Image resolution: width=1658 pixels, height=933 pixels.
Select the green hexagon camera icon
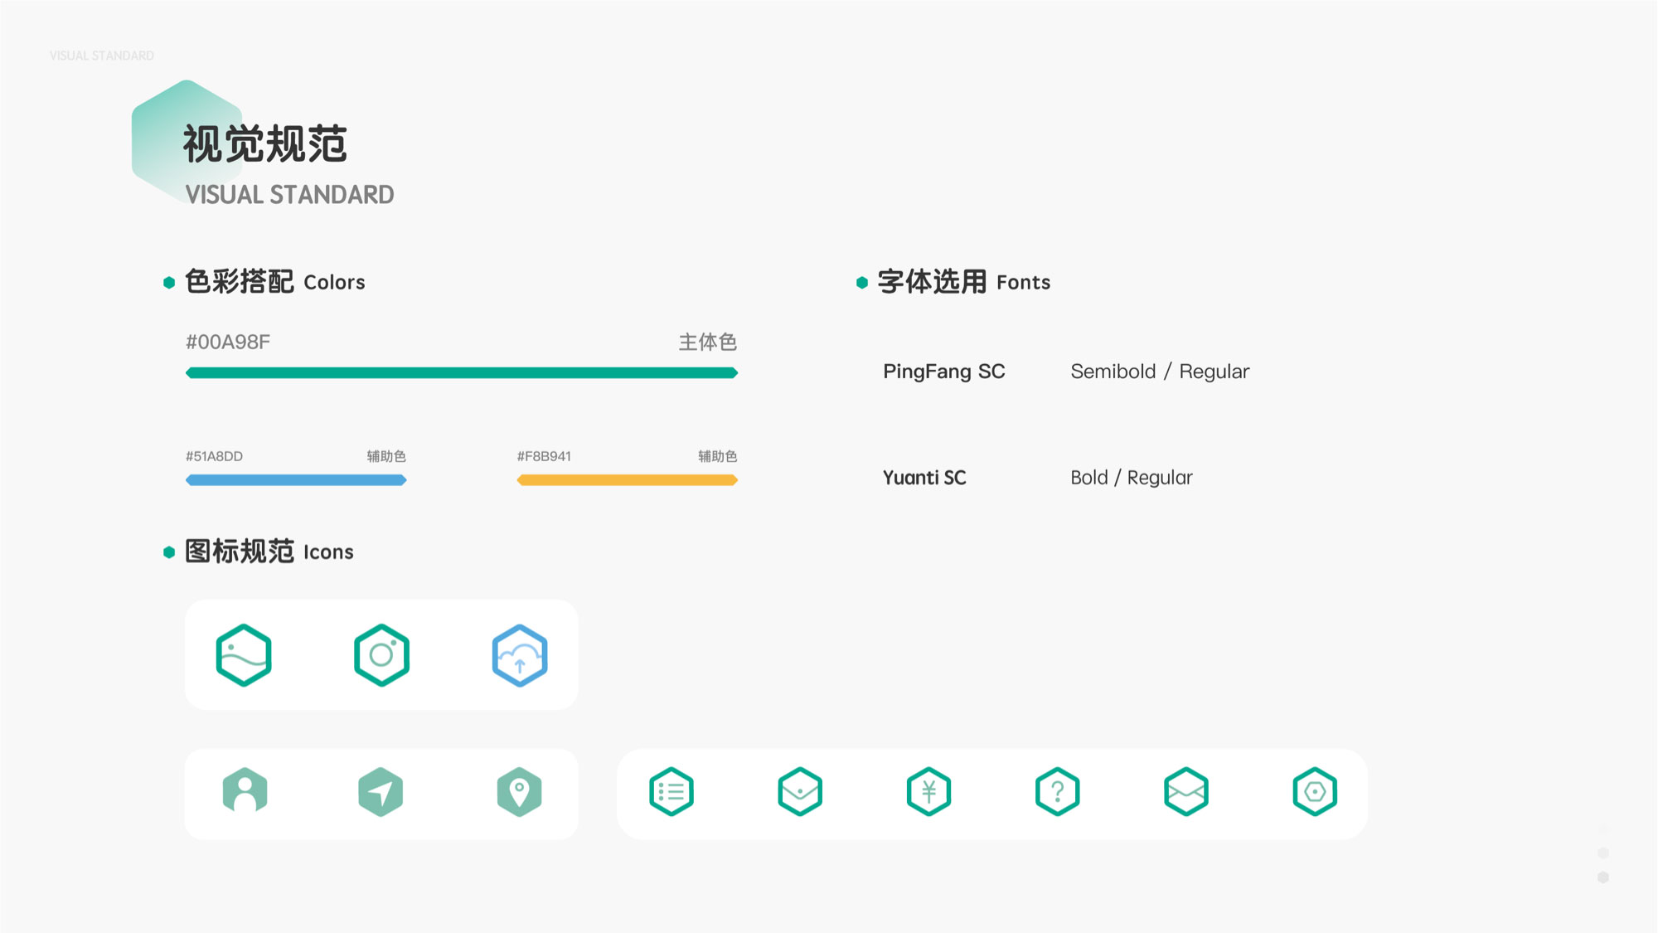click(381, 655)
